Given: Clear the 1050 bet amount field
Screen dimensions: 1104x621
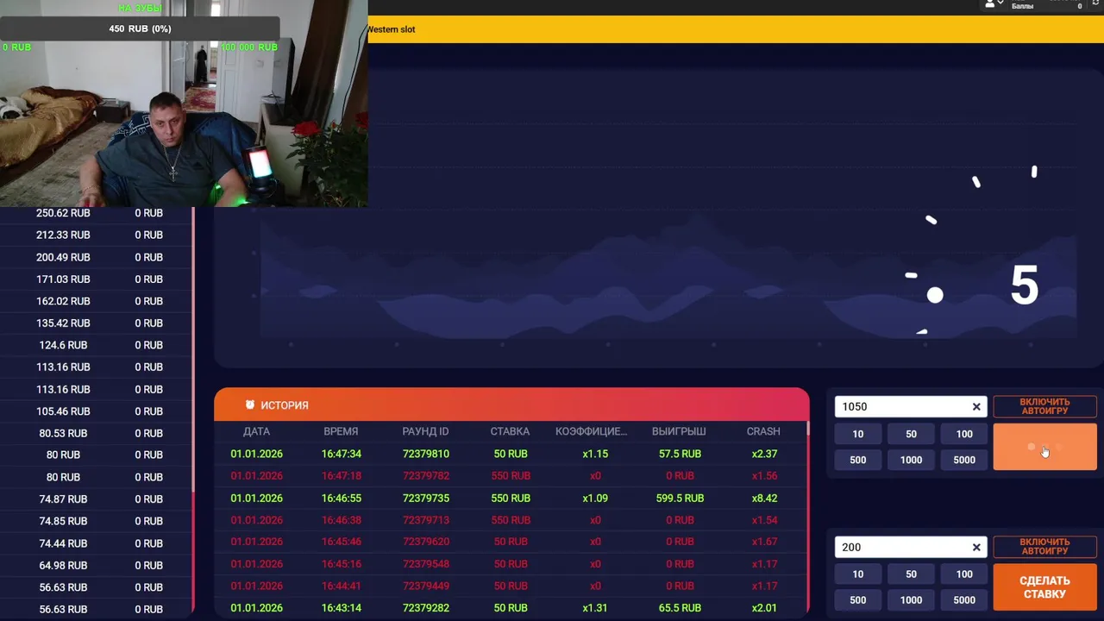Looking at the screenshot, I should (976, 406).
